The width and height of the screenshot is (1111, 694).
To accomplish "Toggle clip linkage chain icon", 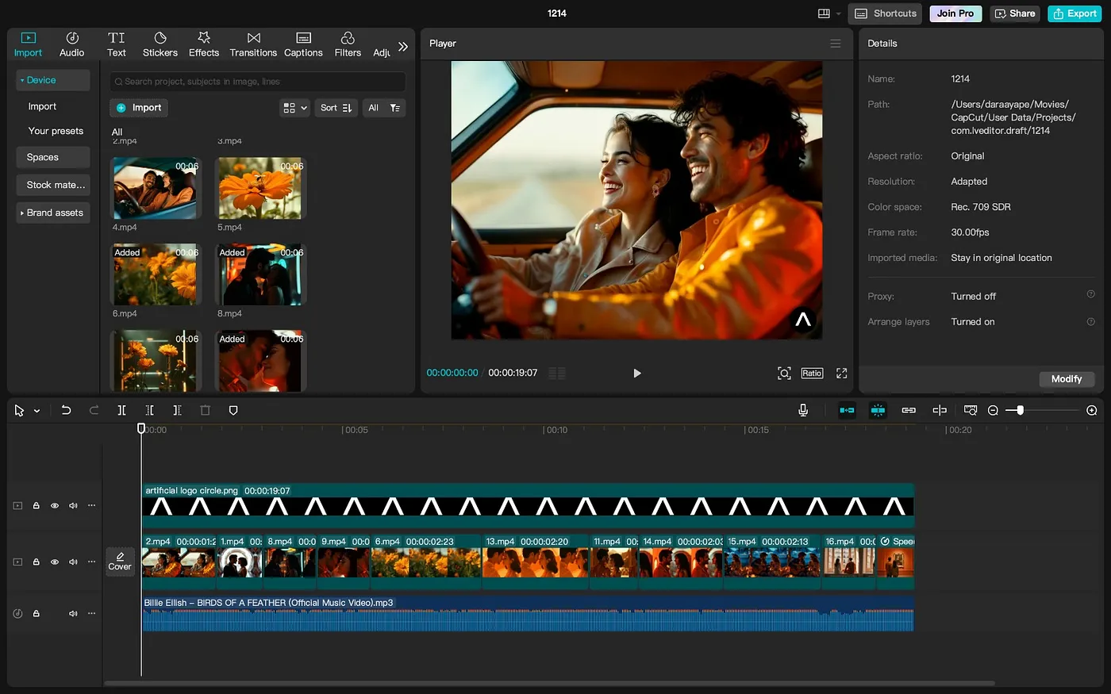I will 909,410.
